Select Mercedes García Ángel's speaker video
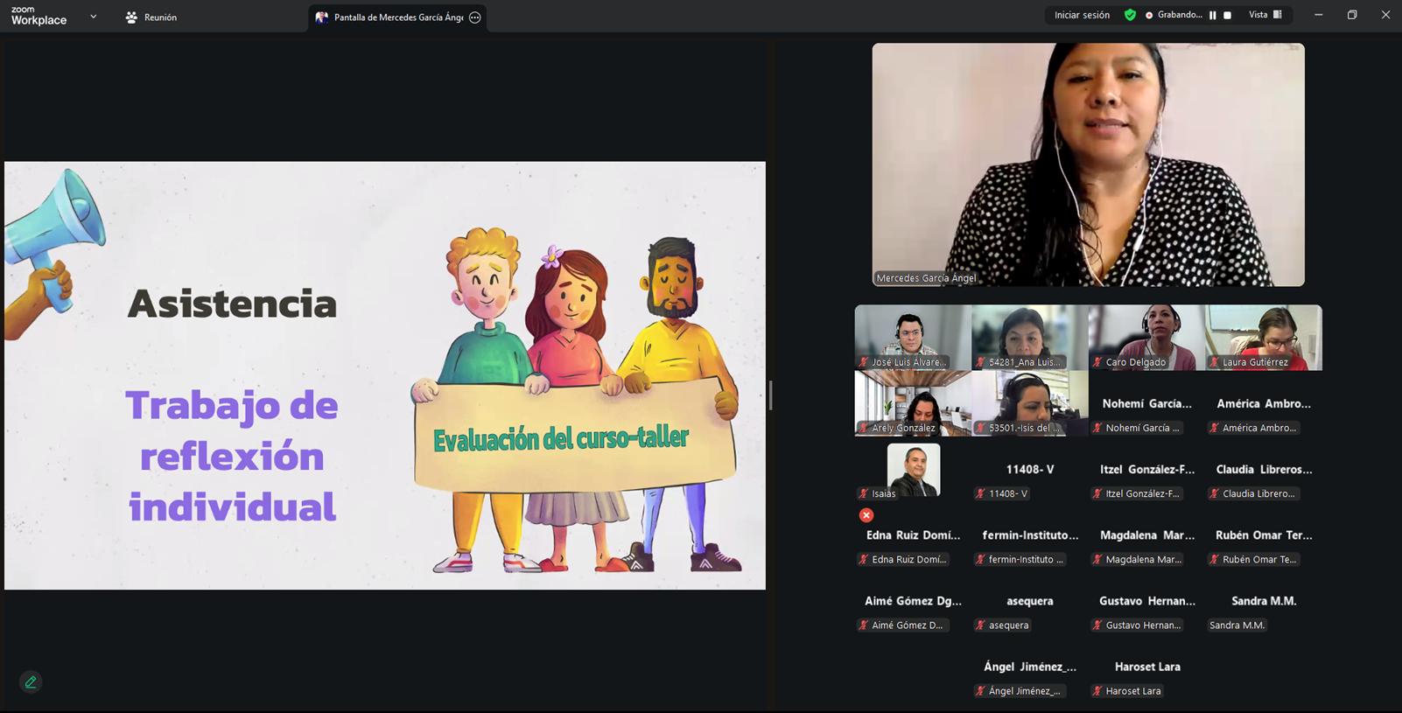The image size is (1402, 713). (x=1088, y=164)
